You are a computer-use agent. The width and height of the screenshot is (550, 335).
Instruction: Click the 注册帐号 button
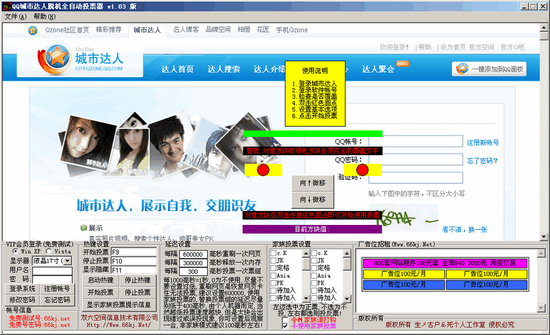[57, 289]
